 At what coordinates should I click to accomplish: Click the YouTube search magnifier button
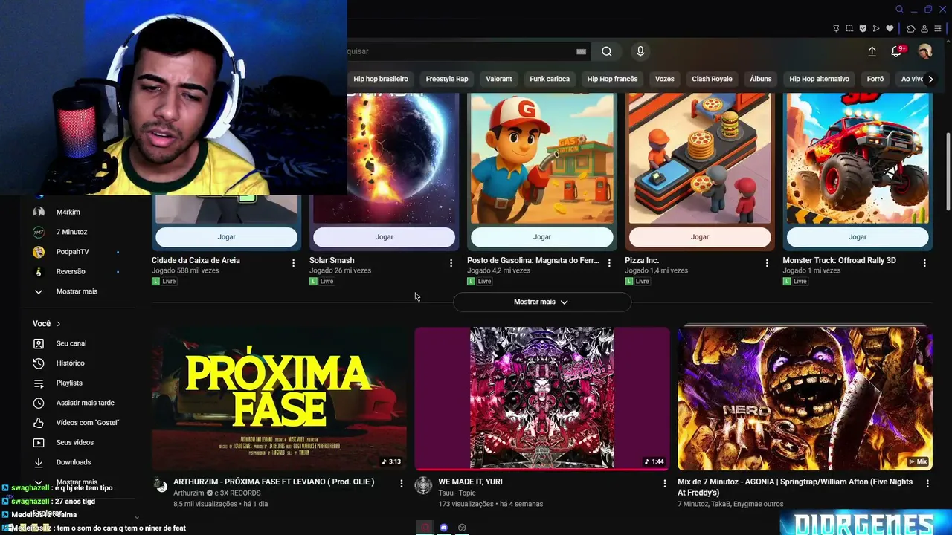(607, 51)
